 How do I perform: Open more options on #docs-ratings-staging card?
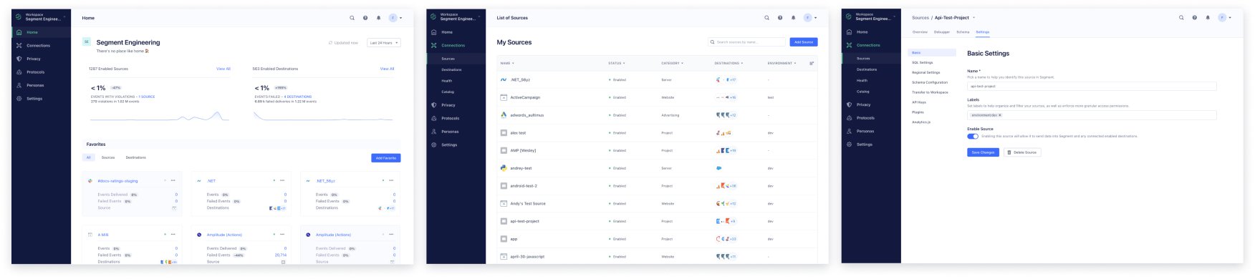pos(173,180)
